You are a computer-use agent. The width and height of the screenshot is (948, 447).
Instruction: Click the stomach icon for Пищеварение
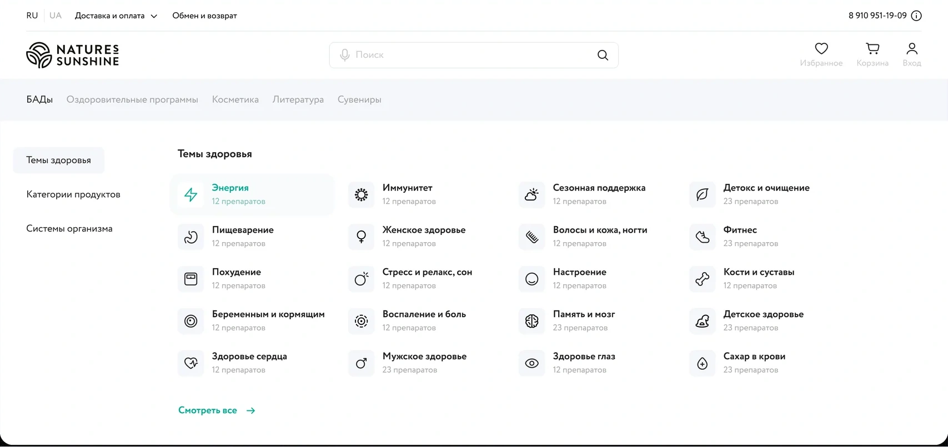(x=190, y=237)
